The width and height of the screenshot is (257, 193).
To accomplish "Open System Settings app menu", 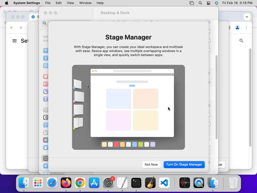I will point(27,3).
